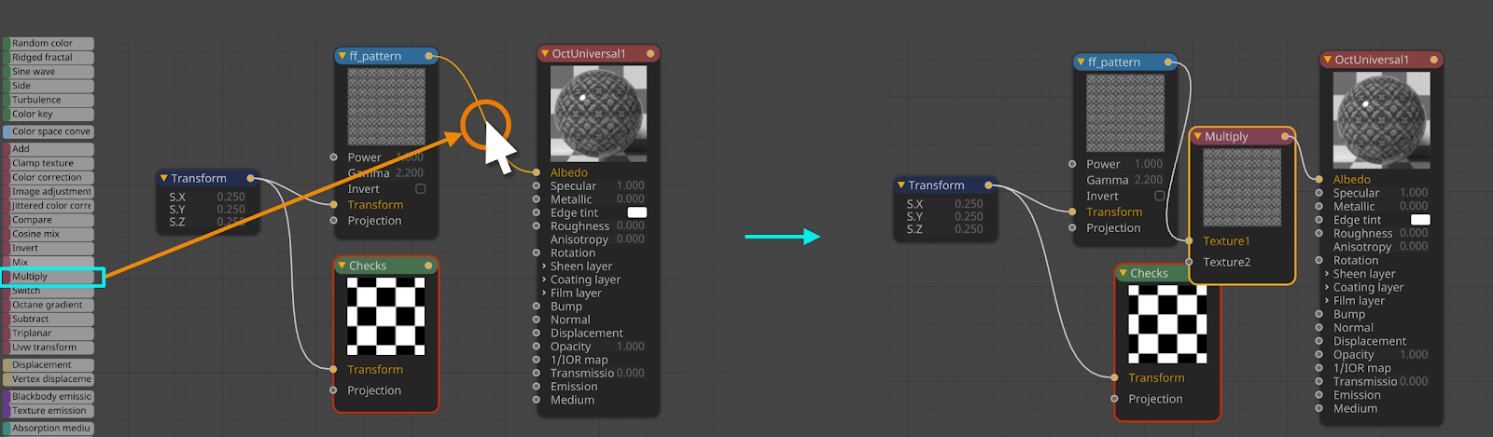Click the right Edge tint color swatch

pyautogui.click(x=1420, y=220)
